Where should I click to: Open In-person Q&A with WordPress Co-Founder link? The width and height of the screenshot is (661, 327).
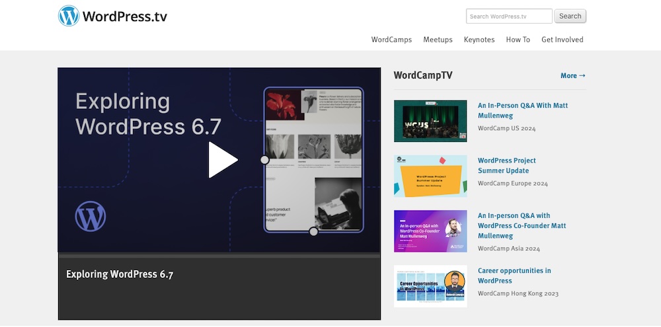click(x=522, y=225)
